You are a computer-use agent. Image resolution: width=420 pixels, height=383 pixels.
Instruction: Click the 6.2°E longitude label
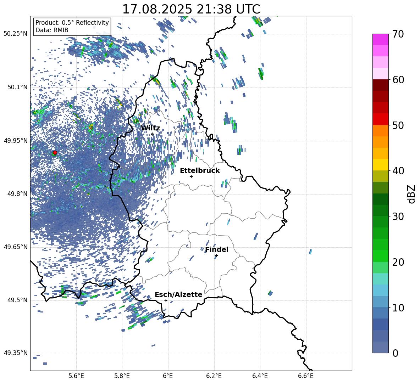[214, 376]
